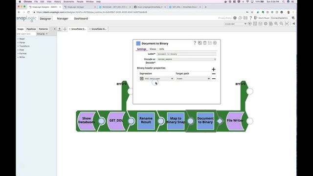Zoom out on the pipeline canvas
Image resolution: width=313 pixels, height=176 pixels.
pyautogui.click(x=281, y=24)
